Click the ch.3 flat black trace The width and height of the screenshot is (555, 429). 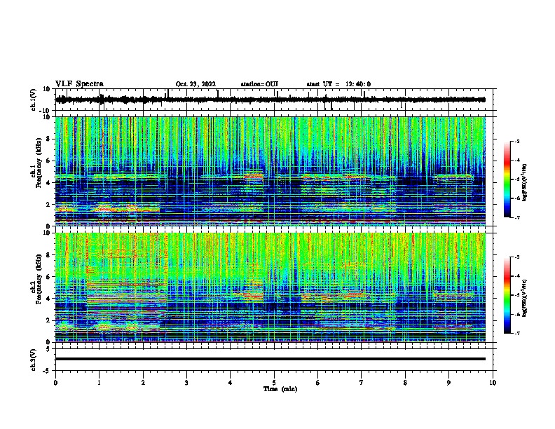click(x=270, y=359)
